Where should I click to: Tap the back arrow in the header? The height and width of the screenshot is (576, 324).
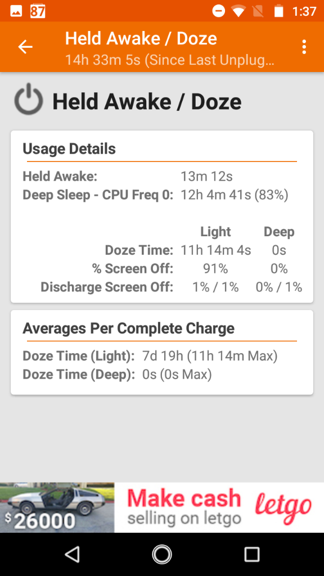(x=25, y=47)
